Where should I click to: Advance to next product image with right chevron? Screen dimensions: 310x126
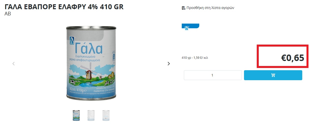(168, 63)
